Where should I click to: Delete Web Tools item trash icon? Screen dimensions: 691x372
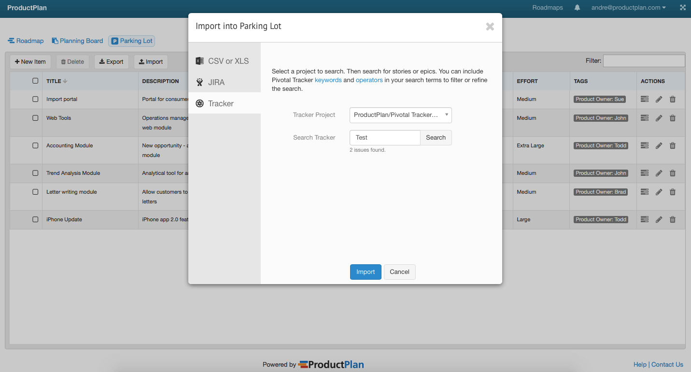pyautogui.click(x=673, y=118)
